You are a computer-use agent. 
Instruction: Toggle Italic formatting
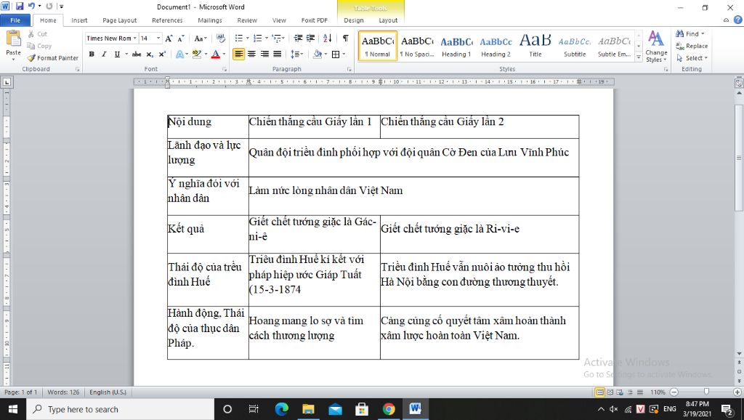click(104, 54)
